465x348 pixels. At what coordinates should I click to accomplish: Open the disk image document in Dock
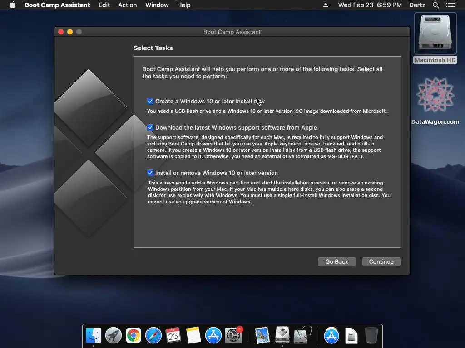pyautogui.click(x=351, y=336)
